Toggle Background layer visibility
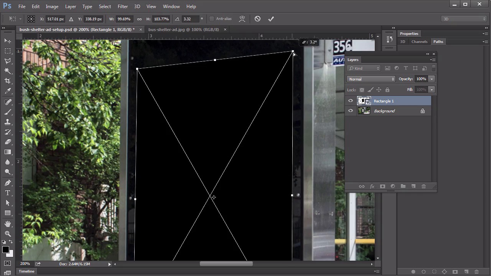The image size is (491, 276). coord(351,111)
